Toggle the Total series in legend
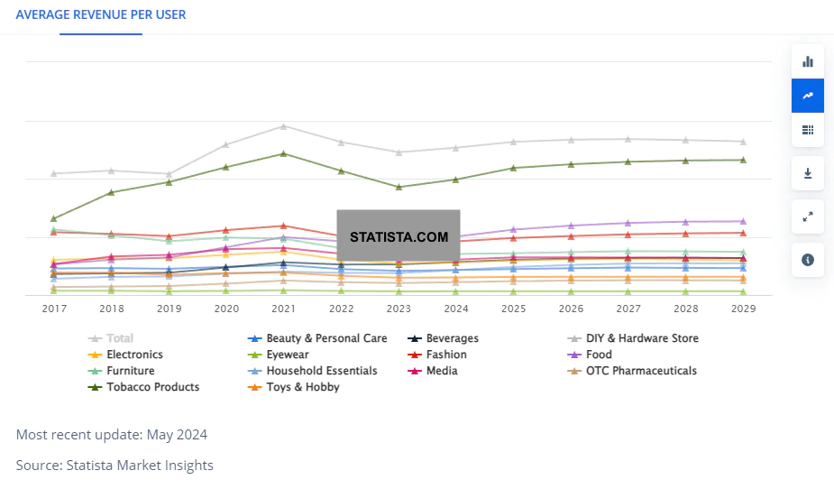The height and width of the screenshot is (489, 834). [111, 338]
